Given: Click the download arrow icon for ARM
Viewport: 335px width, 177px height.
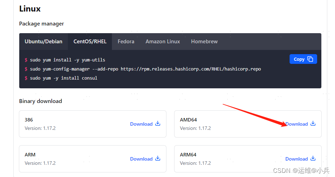Looking at the screenshot, I should [x=158, y=158].
